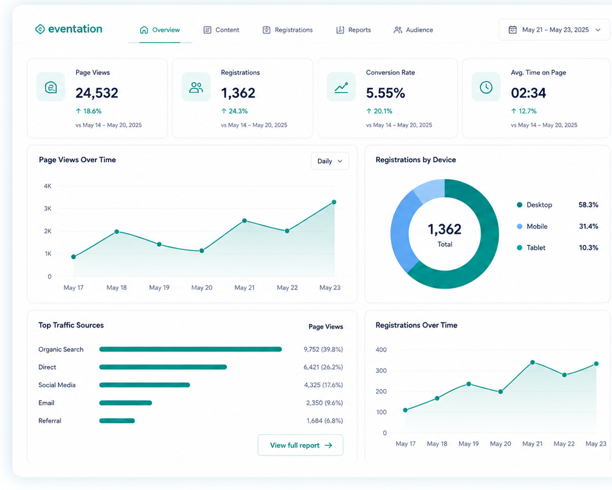Image resolution: width=612 pixels, height=490 pixels.
Task: Click the up arrow beside 18.6%
Action: pos(78,111)
